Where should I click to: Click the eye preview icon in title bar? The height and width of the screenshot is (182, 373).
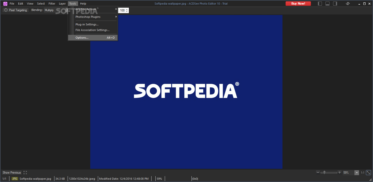pyautogui.click(x=348, y=4)
